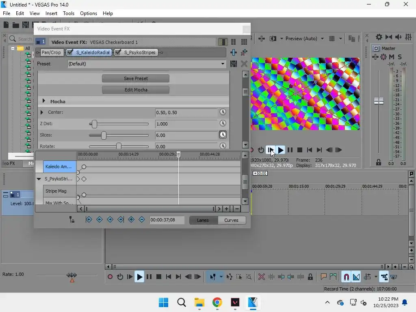Animate the Center parameter clock icon
This screenshot has width=416, height=312.
tap(223, 112)
